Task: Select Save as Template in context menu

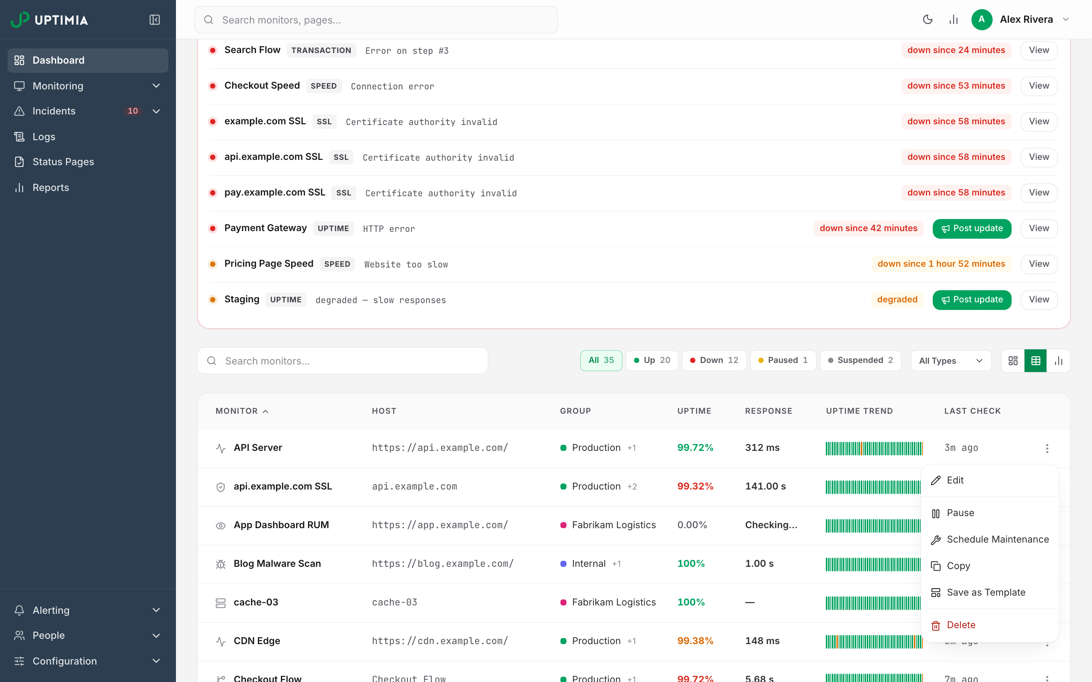Action: click(x=990, y=593)
